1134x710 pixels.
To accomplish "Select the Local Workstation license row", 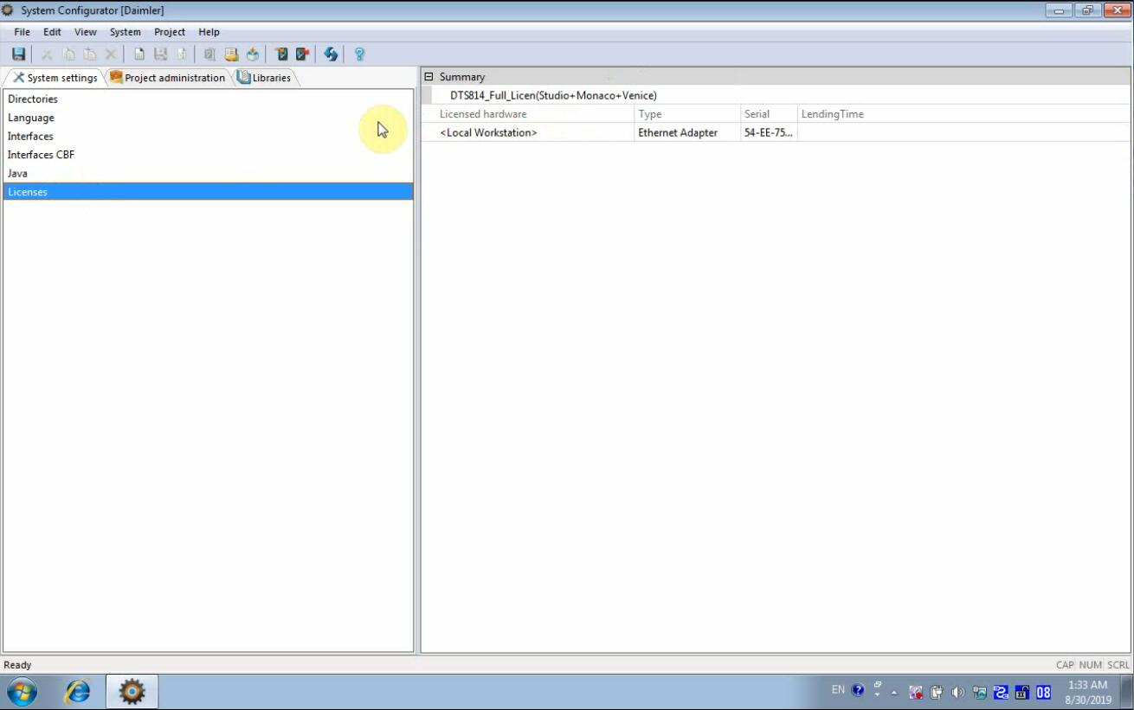I will [x=488, y=133].
